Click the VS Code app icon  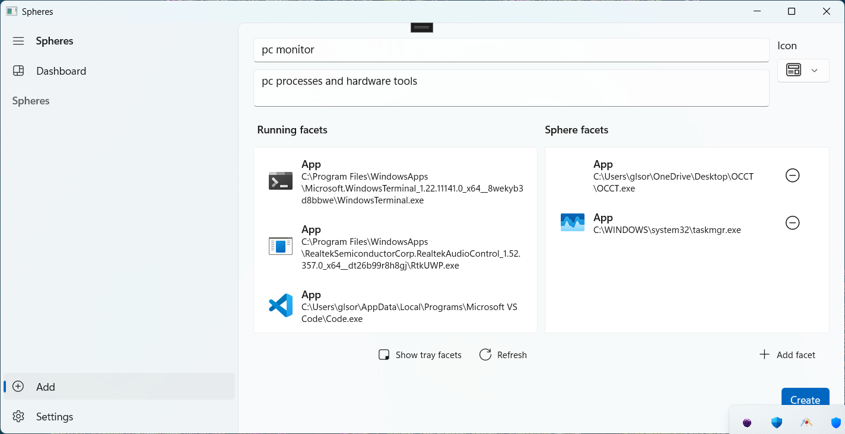(x=281, y=305)
